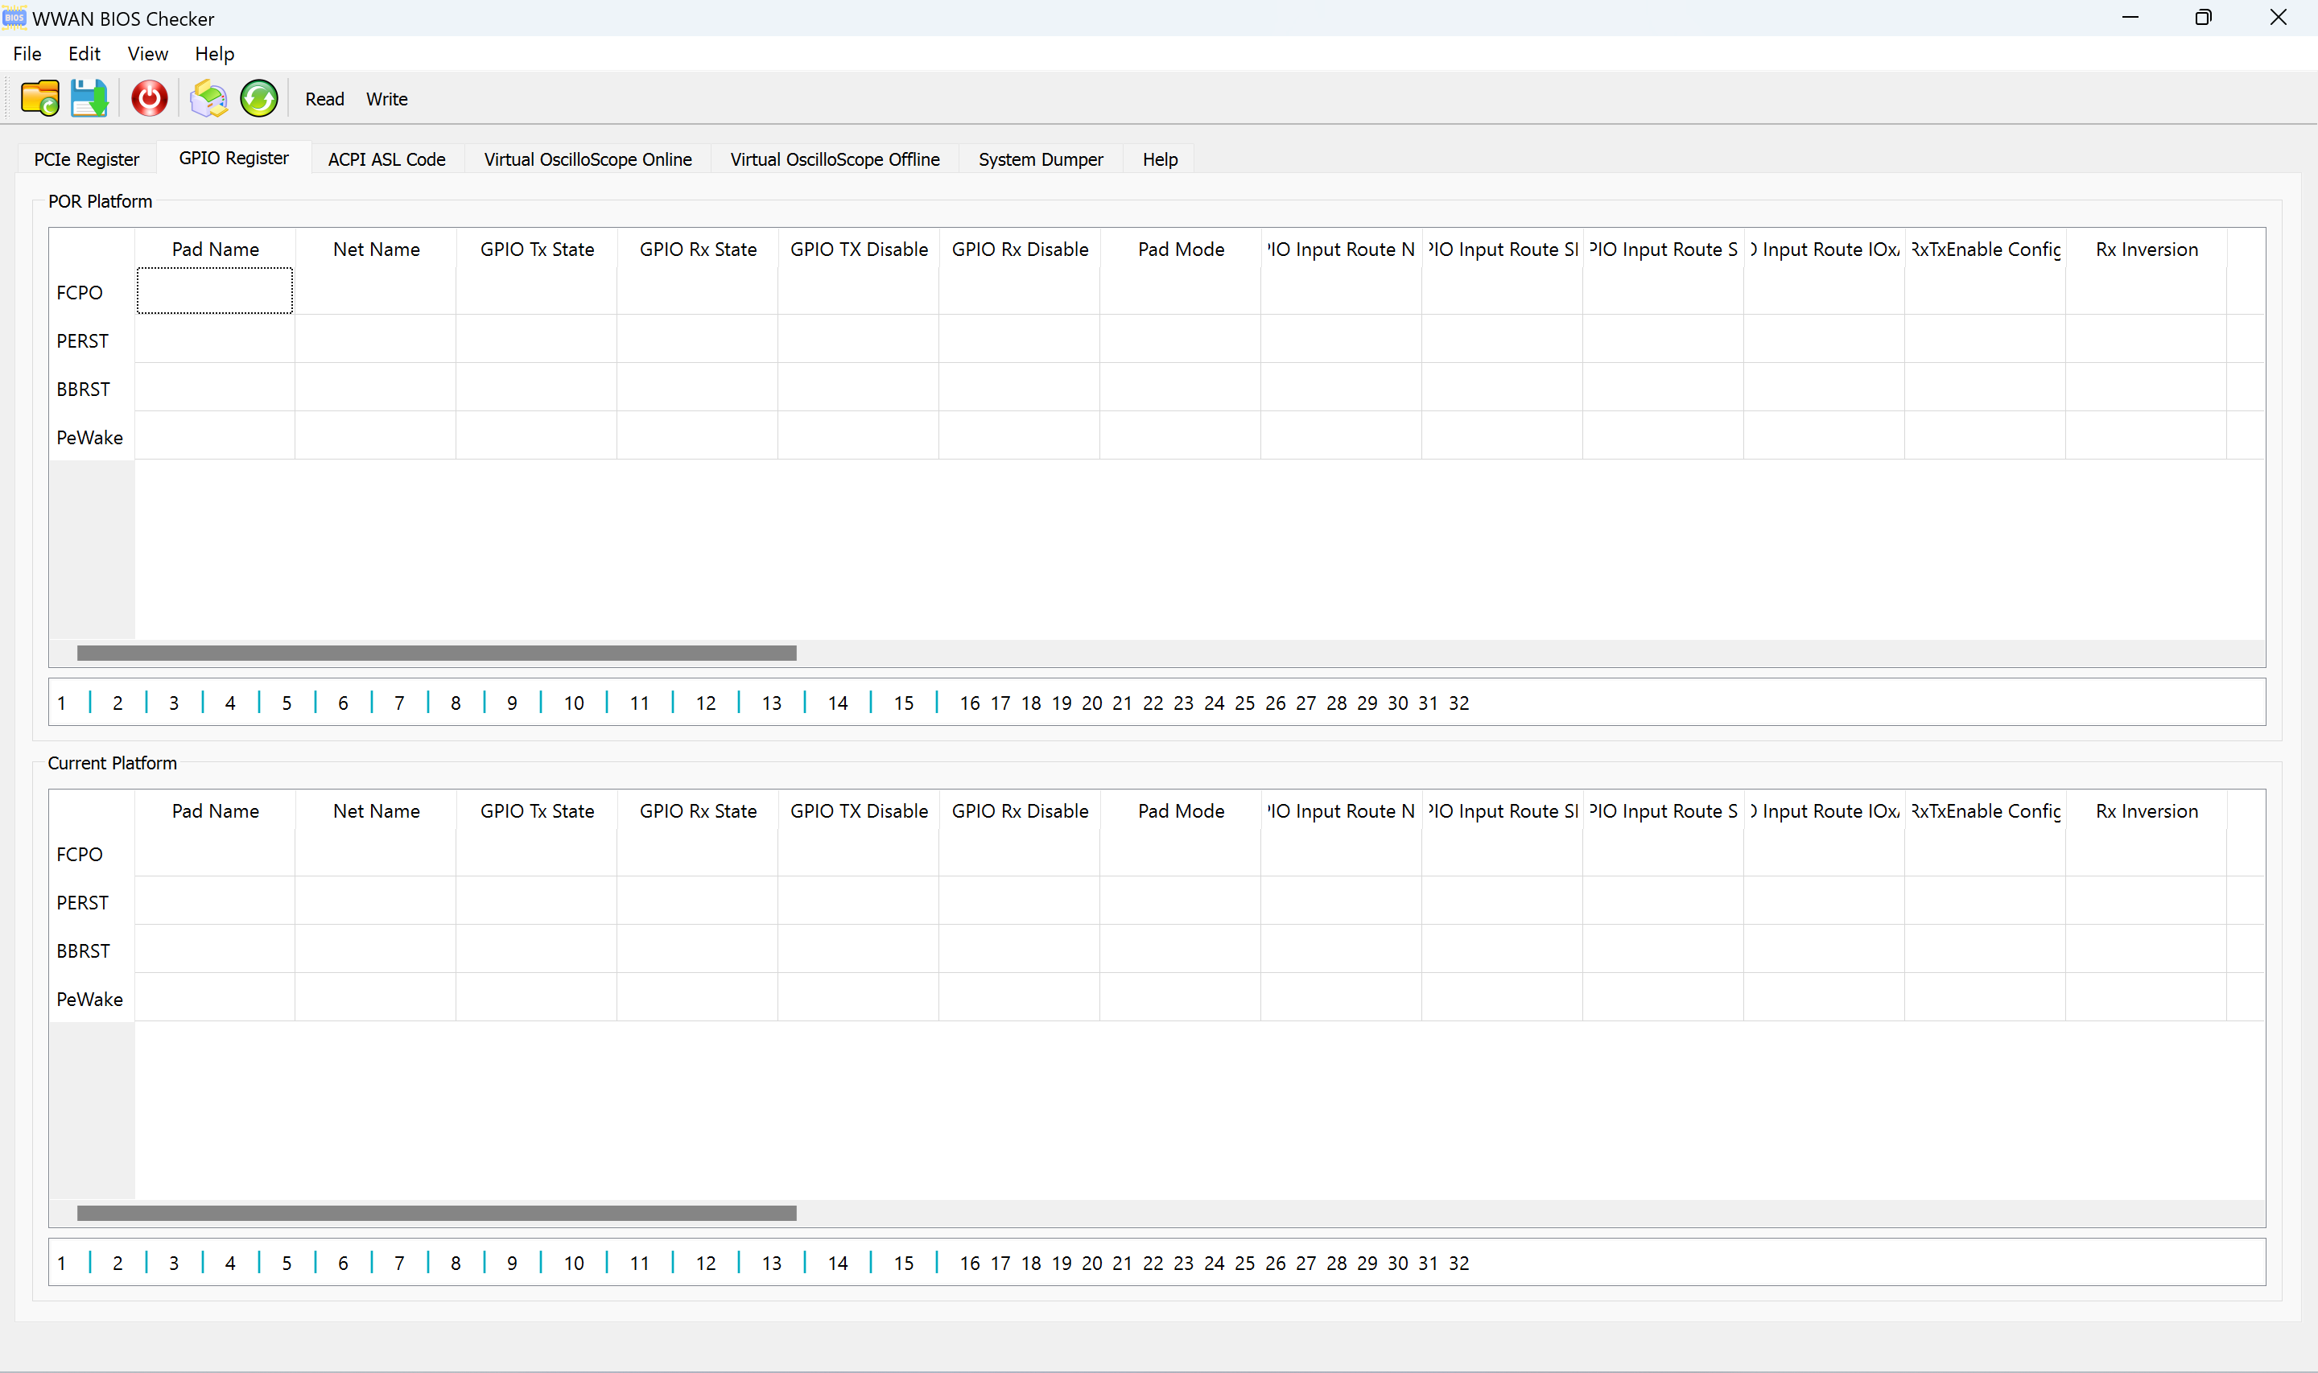Viewport: 2318px width, 1373px height.
Task: Select the FCPO row header in POR Platform
Action: click(x=92, y=292)
